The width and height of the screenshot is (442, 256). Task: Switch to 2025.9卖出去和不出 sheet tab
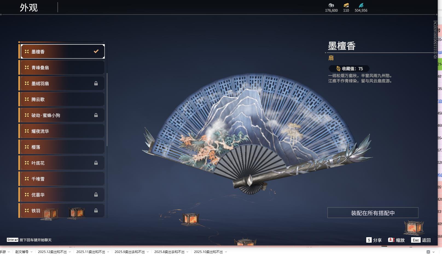130,252
